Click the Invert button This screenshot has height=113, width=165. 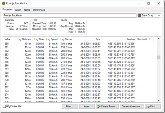point(87,106)
